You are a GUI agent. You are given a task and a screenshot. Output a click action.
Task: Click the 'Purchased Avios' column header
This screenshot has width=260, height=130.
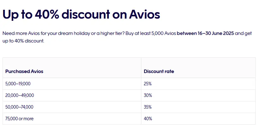(24, 71)
